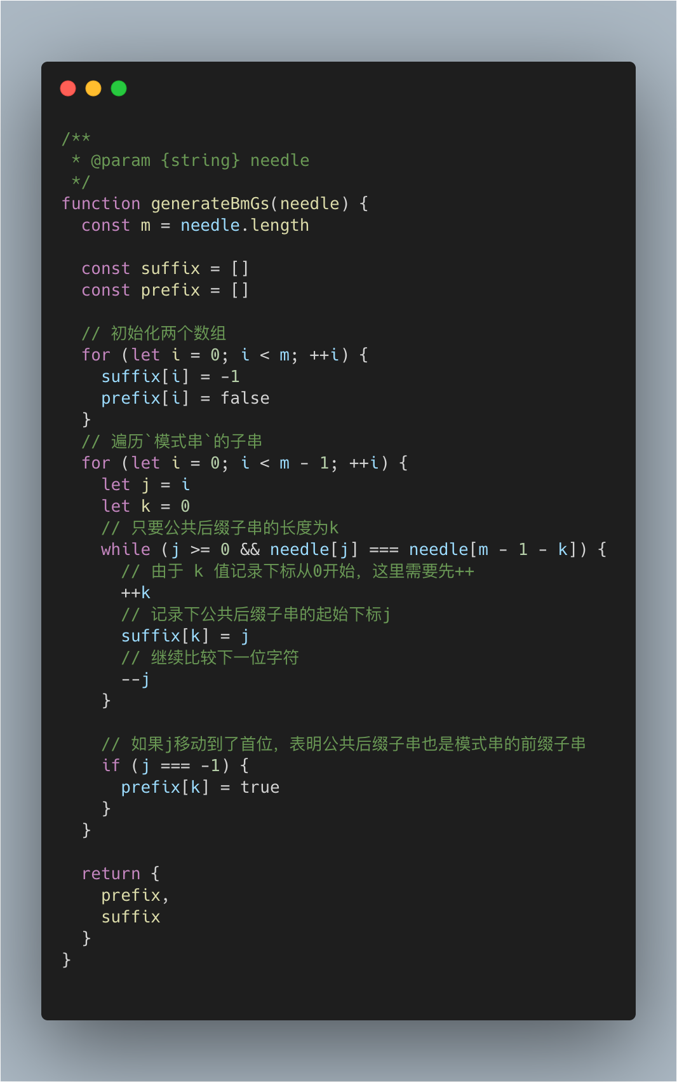This screenshot has height=1082, width=677.
Task: Click 'suffix[i] = -1' line
Action: tap(170, 376)
